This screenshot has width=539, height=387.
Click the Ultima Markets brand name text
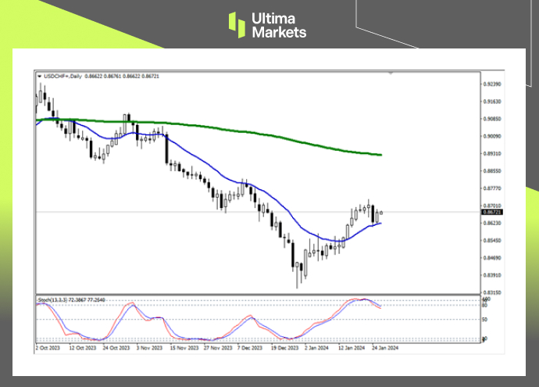(278, 25)
